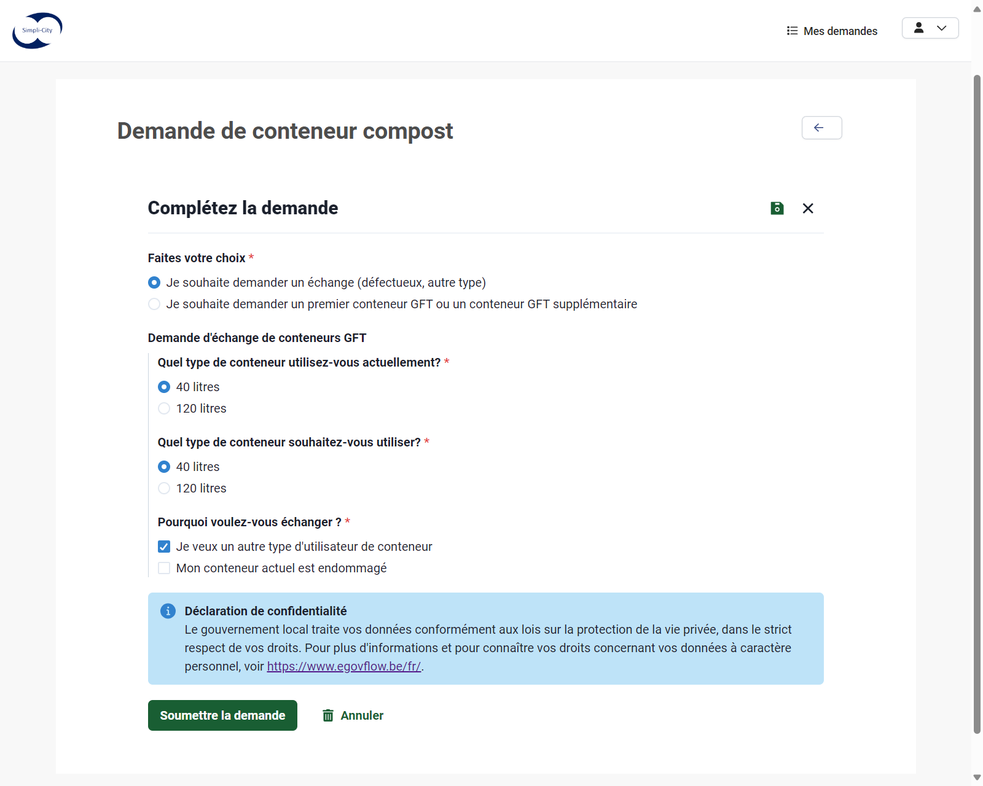The height and width of the screenshot is (786, 983).
Task: Click the user profile icon
Action: [x=918, y=28]
